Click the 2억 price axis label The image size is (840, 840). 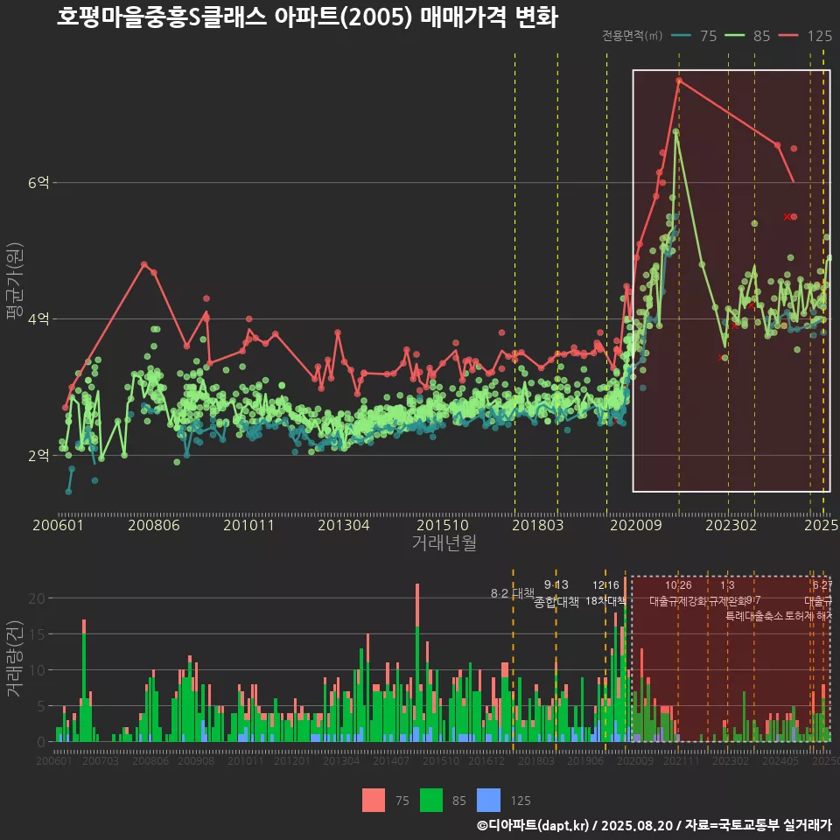click(38, 455)
